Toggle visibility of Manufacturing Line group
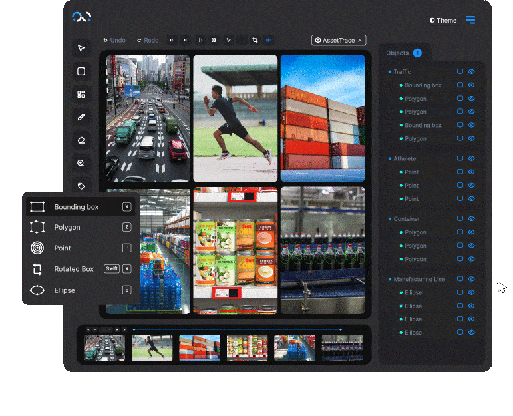The height and width of the screenshot is (416, 513). click(471, 279)
